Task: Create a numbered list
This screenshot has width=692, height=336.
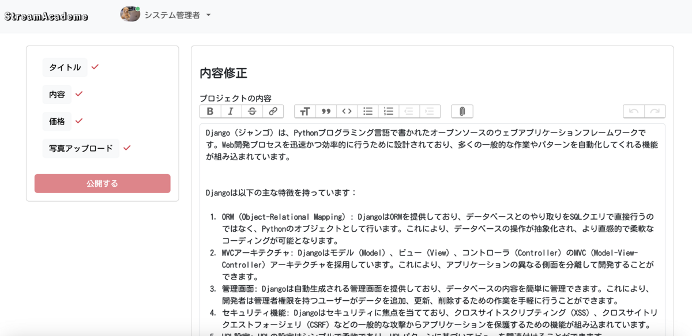Action: tap(389, 111)
